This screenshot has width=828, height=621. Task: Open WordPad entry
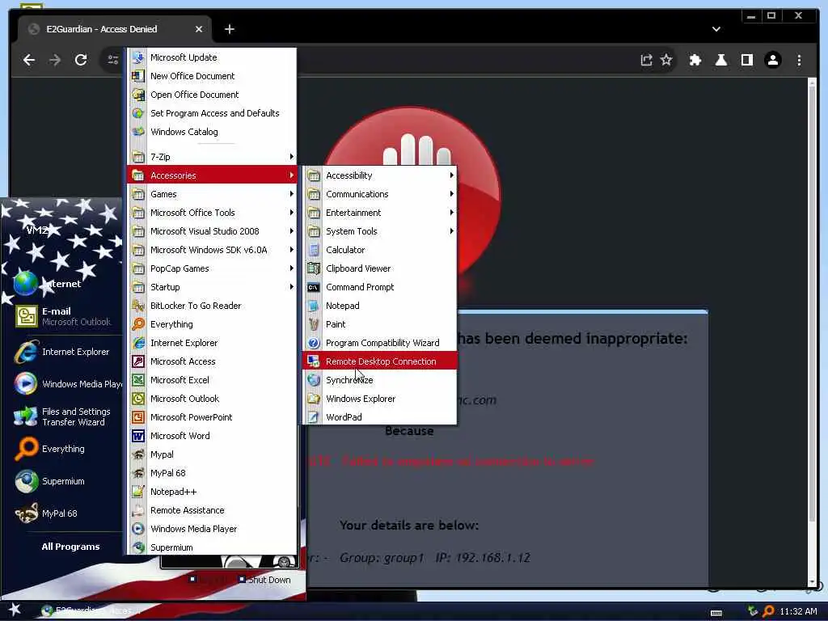pyautogui.click(x=380, y=416)
